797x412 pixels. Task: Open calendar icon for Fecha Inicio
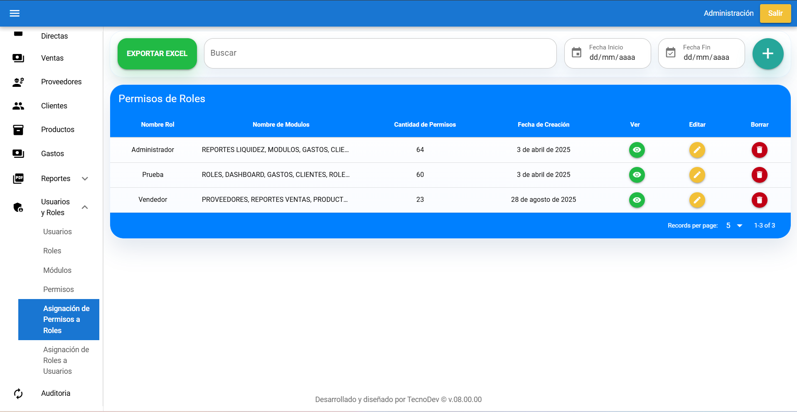576,53
